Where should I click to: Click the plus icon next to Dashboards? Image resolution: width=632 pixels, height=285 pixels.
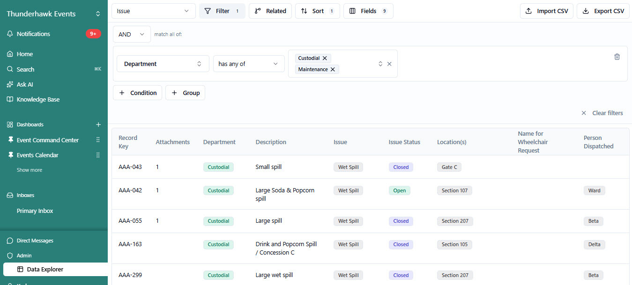(x=98, y=124)
